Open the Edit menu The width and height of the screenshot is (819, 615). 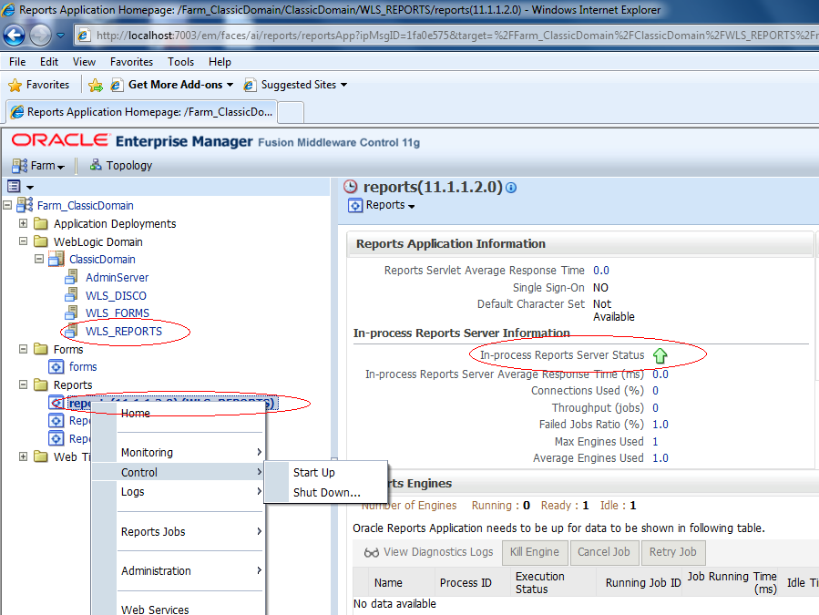[x=49, y=62]
